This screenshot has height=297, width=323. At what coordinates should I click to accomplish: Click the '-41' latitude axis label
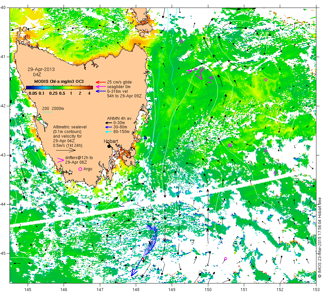click(x=3, y=57)
